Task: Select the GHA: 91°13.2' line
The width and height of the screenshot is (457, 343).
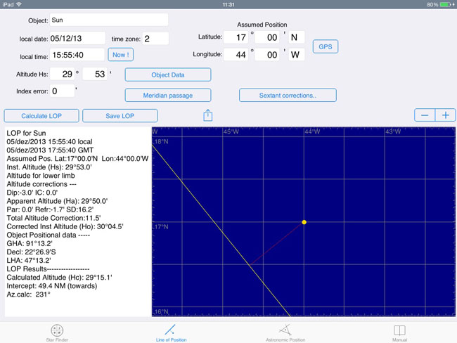Action: click(x=30, y=243)
